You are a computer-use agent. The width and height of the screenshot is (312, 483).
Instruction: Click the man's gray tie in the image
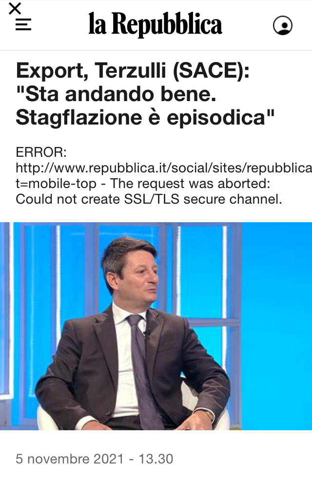click(144, 370)
